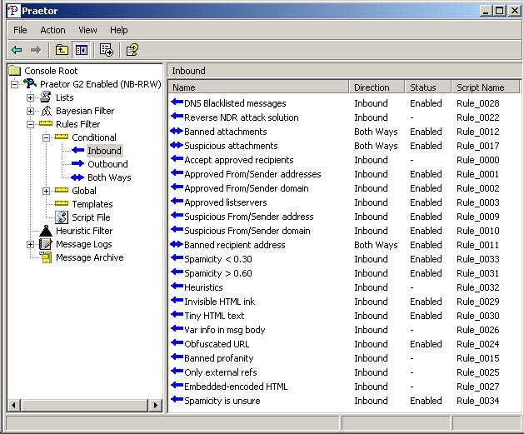The height and width of the screenshot is (434, 524).
Task: Click the Up one level folder icon
Action: pos(62,50)
